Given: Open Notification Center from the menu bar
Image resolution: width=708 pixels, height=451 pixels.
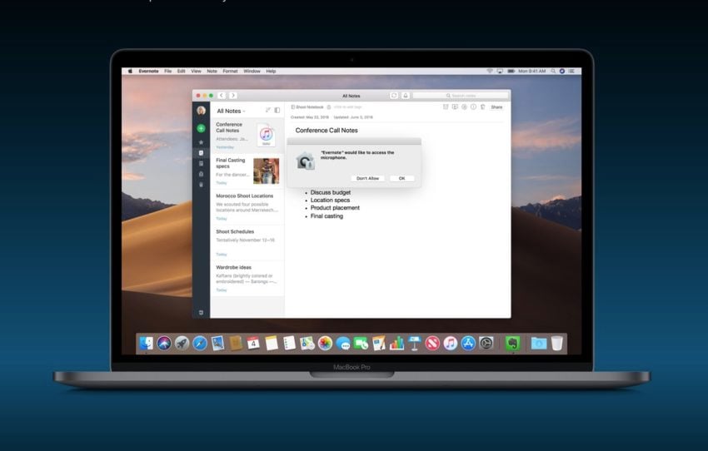Looking at the screenshot, I should coord(572,72).
